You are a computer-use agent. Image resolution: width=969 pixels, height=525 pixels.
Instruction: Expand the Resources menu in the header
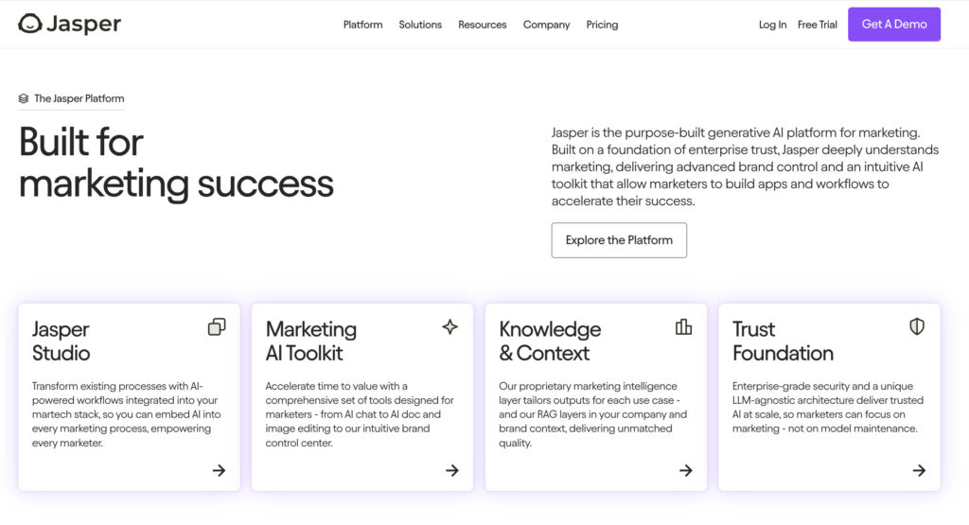pos(482,25)
